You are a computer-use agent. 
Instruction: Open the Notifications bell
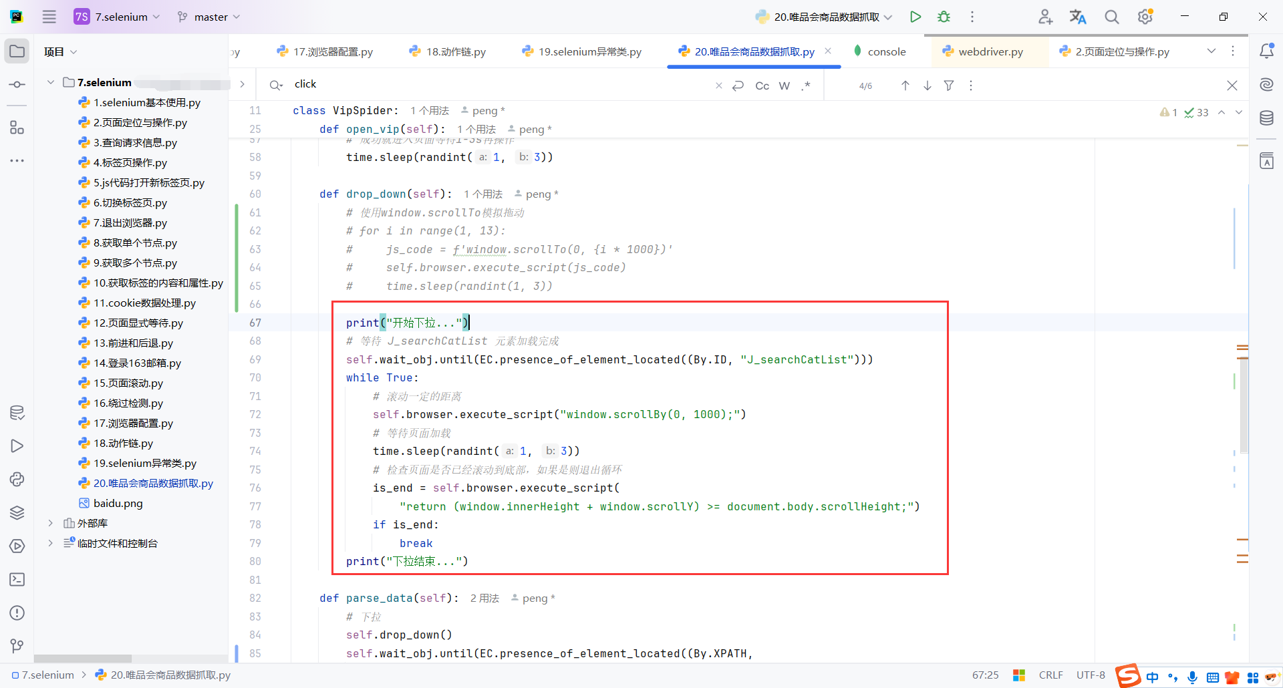tap(1266, 51)
